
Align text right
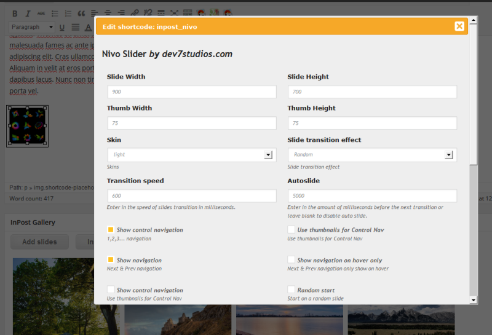pyautogui.click(x=121, y=13)
